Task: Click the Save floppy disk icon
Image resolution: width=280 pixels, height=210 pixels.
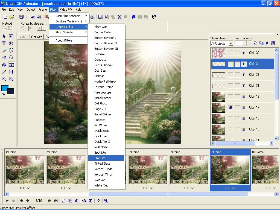Action: [22, 17]
